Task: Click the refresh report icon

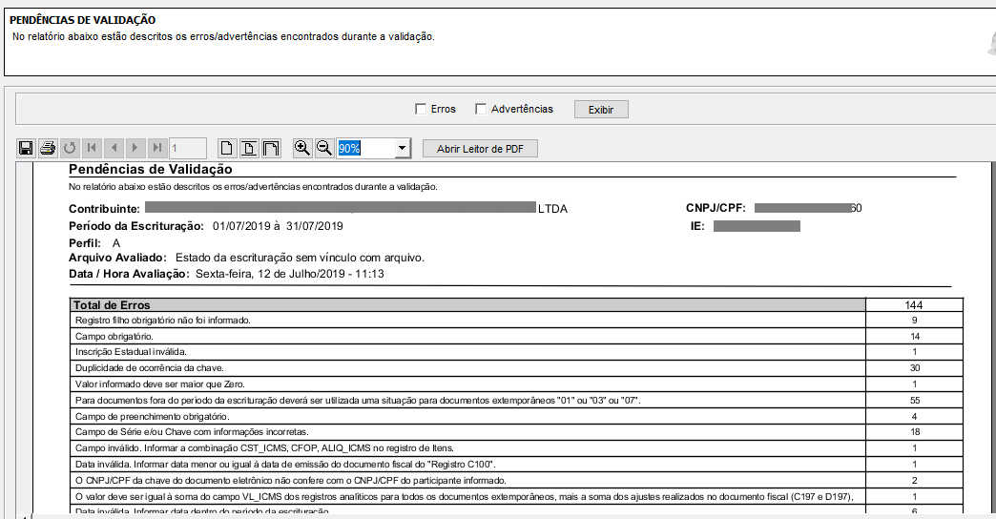Action: (x=70, y=148)
